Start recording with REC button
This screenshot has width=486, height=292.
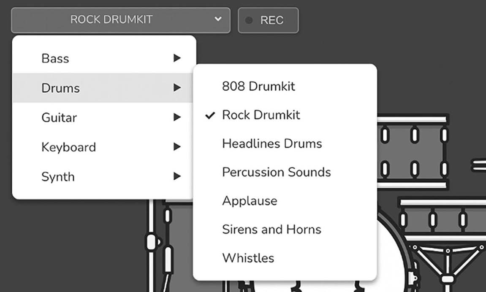pos(268,20)
